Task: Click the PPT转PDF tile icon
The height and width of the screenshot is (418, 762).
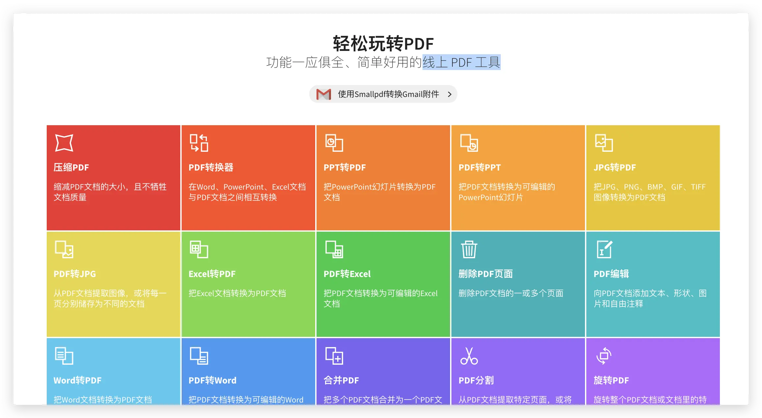Action: coord(334,143)
